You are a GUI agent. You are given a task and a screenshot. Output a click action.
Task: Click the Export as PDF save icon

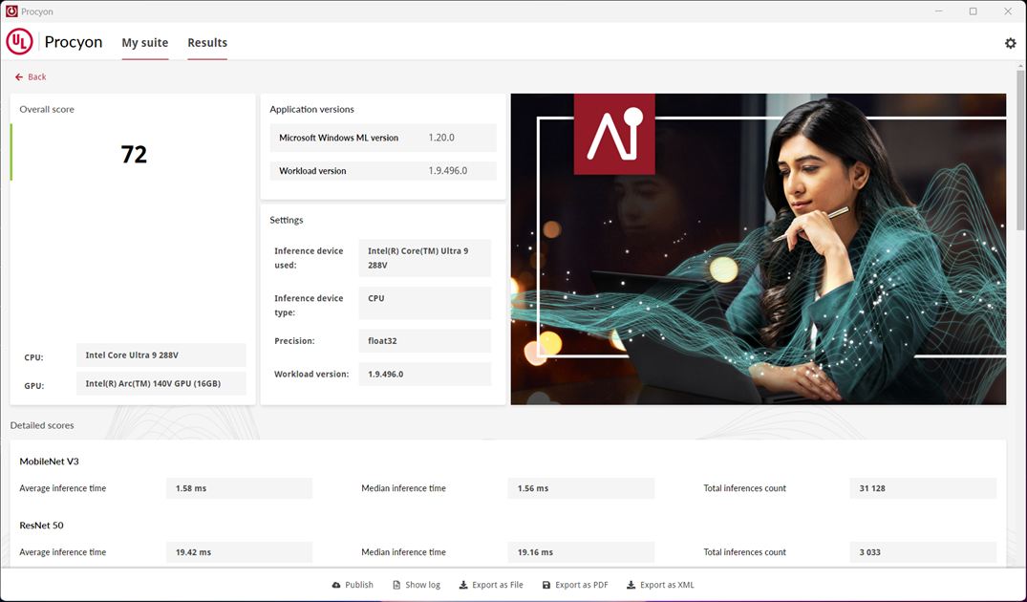coord(546,585)
